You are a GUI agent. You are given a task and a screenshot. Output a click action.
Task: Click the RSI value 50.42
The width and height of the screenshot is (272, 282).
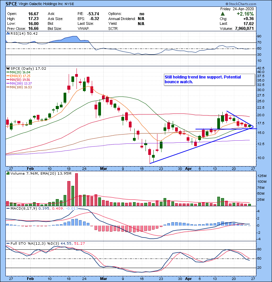point(32,33)
